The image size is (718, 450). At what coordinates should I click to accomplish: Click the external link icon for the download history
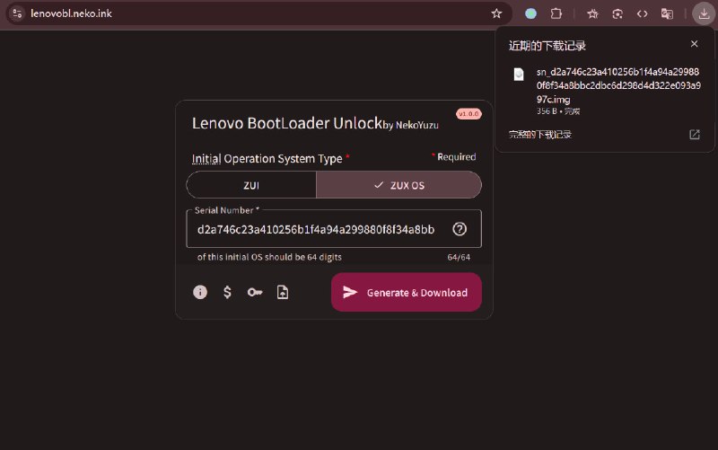click(695, 134)
